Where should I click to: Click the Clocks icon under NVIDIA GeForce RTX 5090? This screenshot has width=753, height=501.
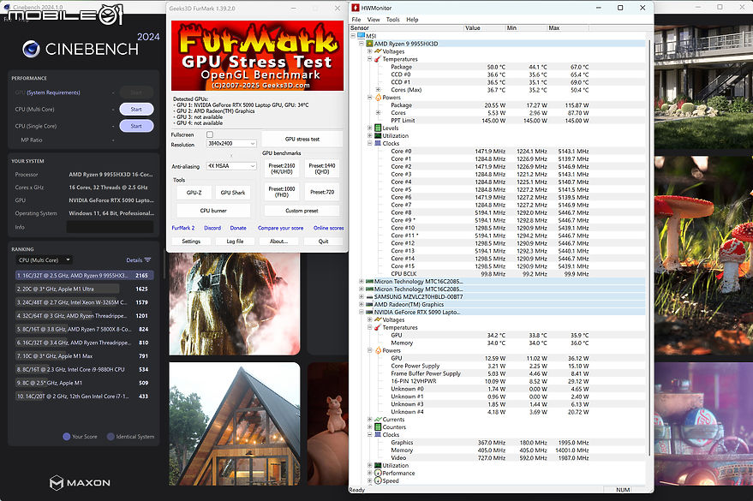(x=378, y=435)
